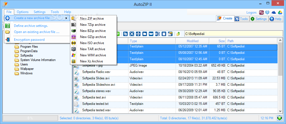Select New TAR archive

pos(93,49)
